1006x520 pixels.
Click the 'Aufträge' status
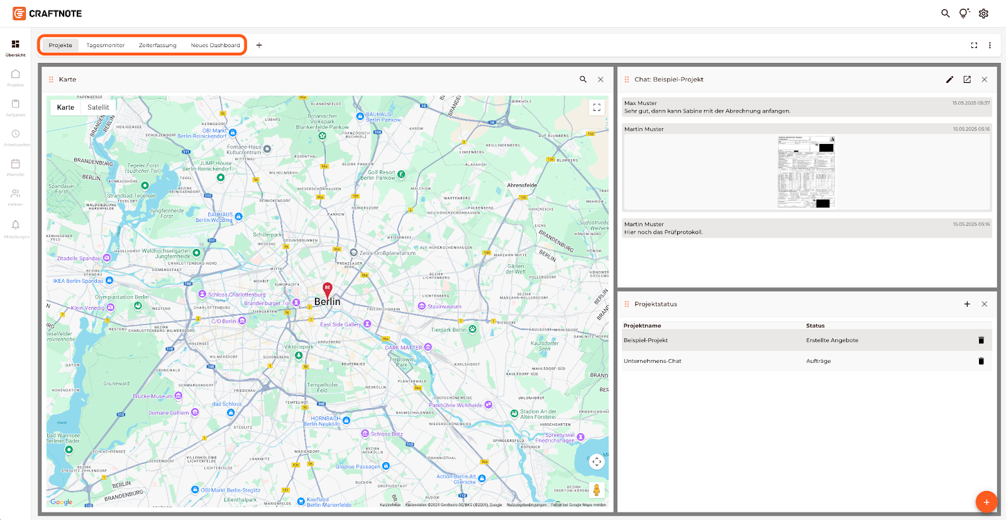click(819, 361)
